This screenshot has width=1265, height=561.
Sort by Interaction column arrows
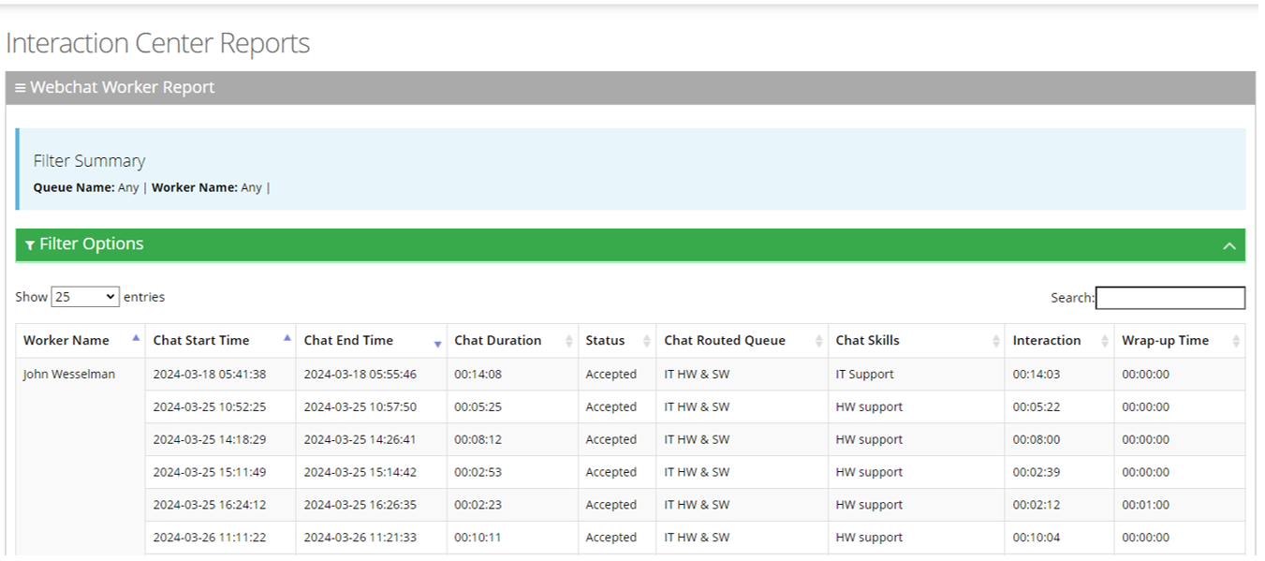pos(1105,341)
